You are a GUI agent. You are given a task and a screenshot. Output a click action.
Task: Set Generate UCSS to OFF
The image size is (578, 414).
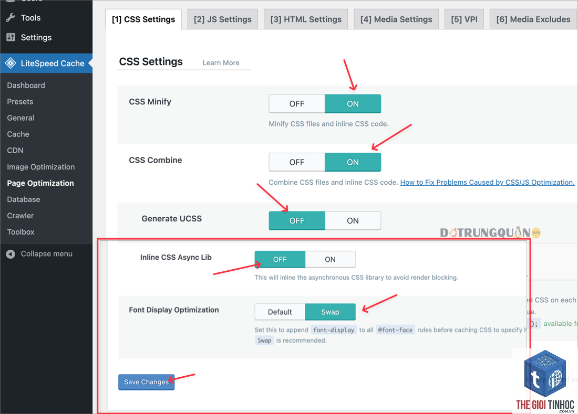(x=297, y=221)
